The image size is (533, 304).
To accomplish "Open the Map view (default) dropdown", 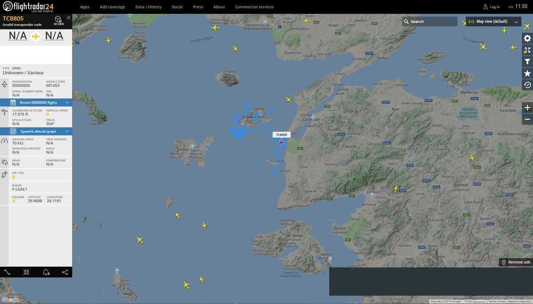I will click(x=493, y=21).
